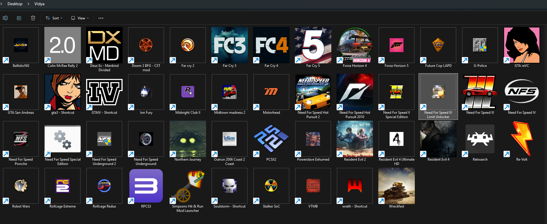Select Deus Ex Mankind Divided shortcut
Viewport: 547px width, 224px height.
[x=104, y=45]
